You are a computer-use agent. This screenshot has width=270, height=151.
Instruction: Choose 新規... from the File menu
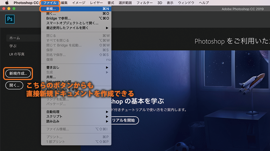(x=76, y=9)
